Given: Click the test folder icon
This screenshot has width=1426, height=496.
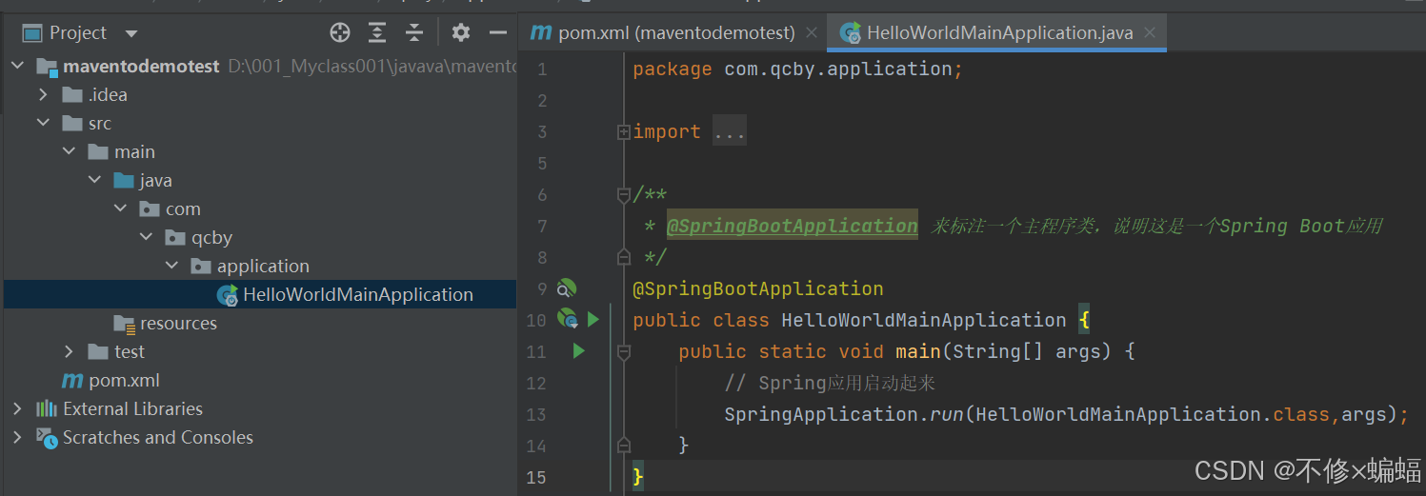Looking at the screenshot, I should point(98,352).
